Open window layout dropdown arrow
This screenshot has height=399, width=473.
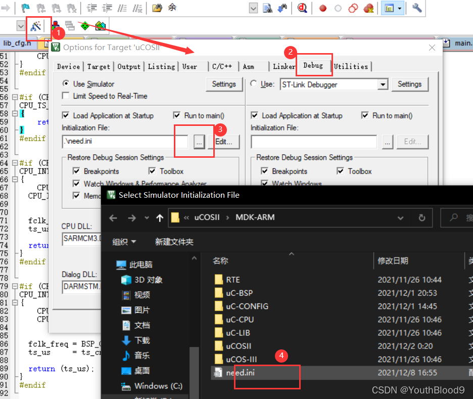click(400, 8)
